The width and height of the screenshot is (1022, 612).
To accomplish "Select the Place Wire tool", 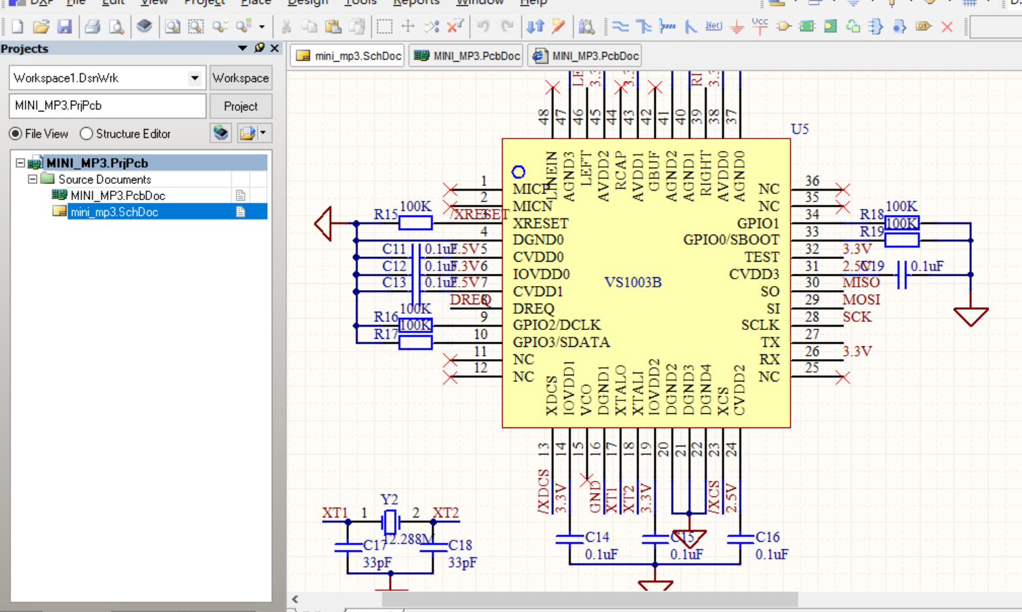I will (620, 26).
